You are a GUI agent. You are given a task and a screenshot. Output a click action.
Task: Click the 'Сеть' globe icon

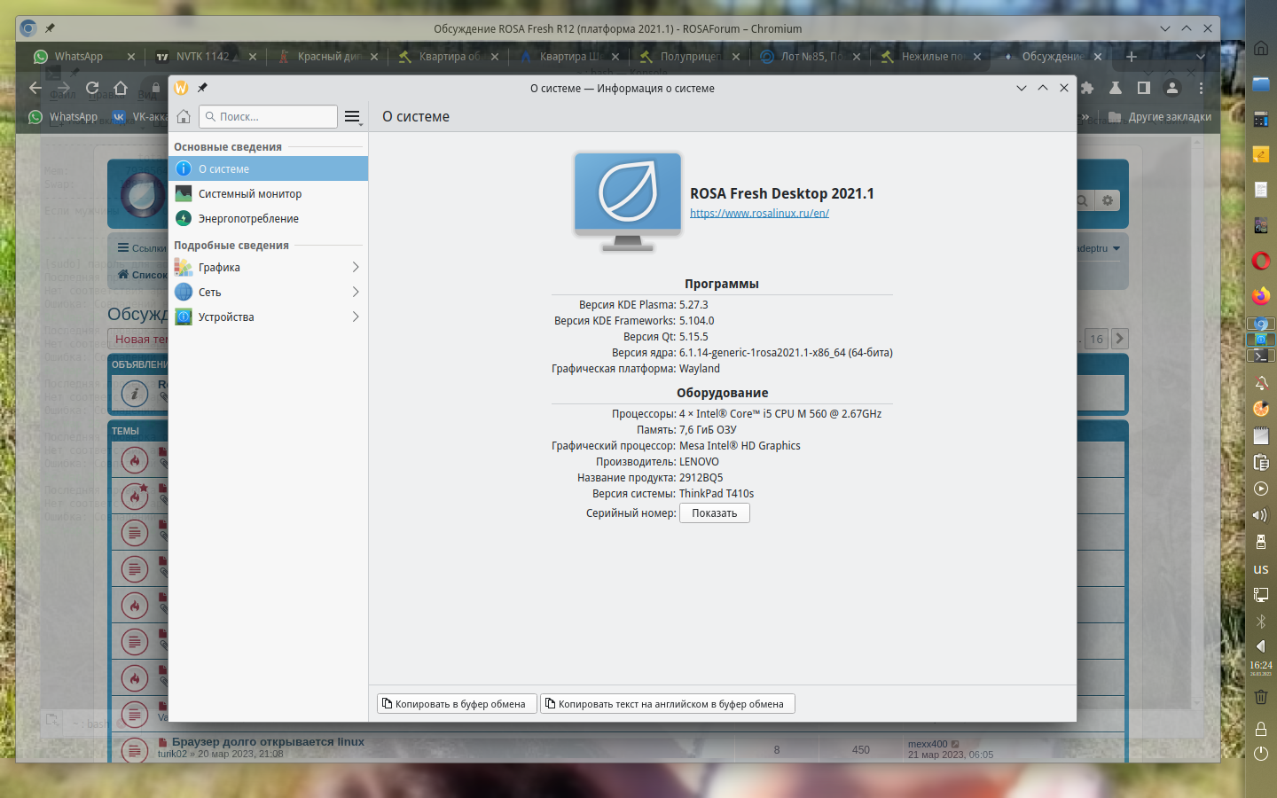tap(184, 292)
